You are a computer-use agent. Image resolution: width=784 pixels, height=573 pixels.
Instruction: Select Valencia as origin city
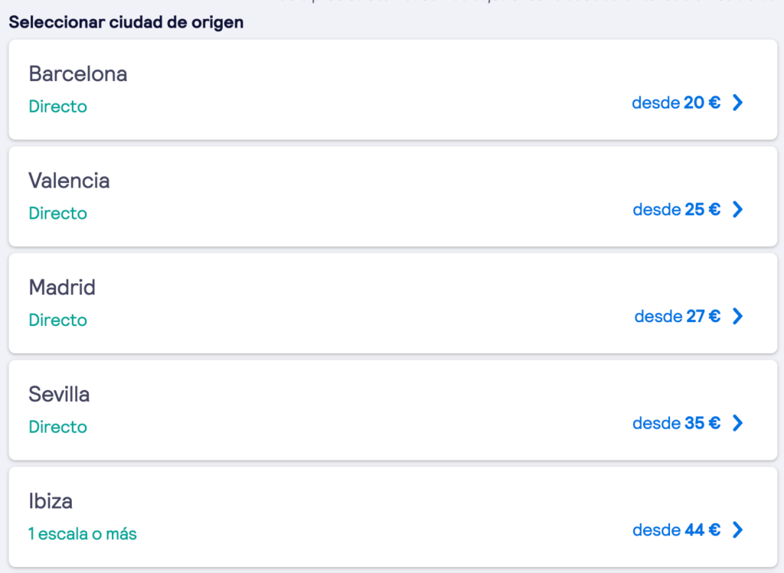[x=393, y=197]
